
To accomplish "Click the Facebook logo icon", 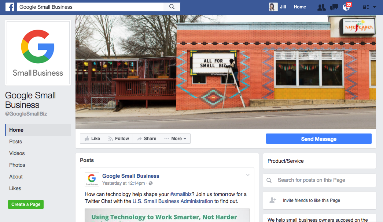I will [10, 7].
